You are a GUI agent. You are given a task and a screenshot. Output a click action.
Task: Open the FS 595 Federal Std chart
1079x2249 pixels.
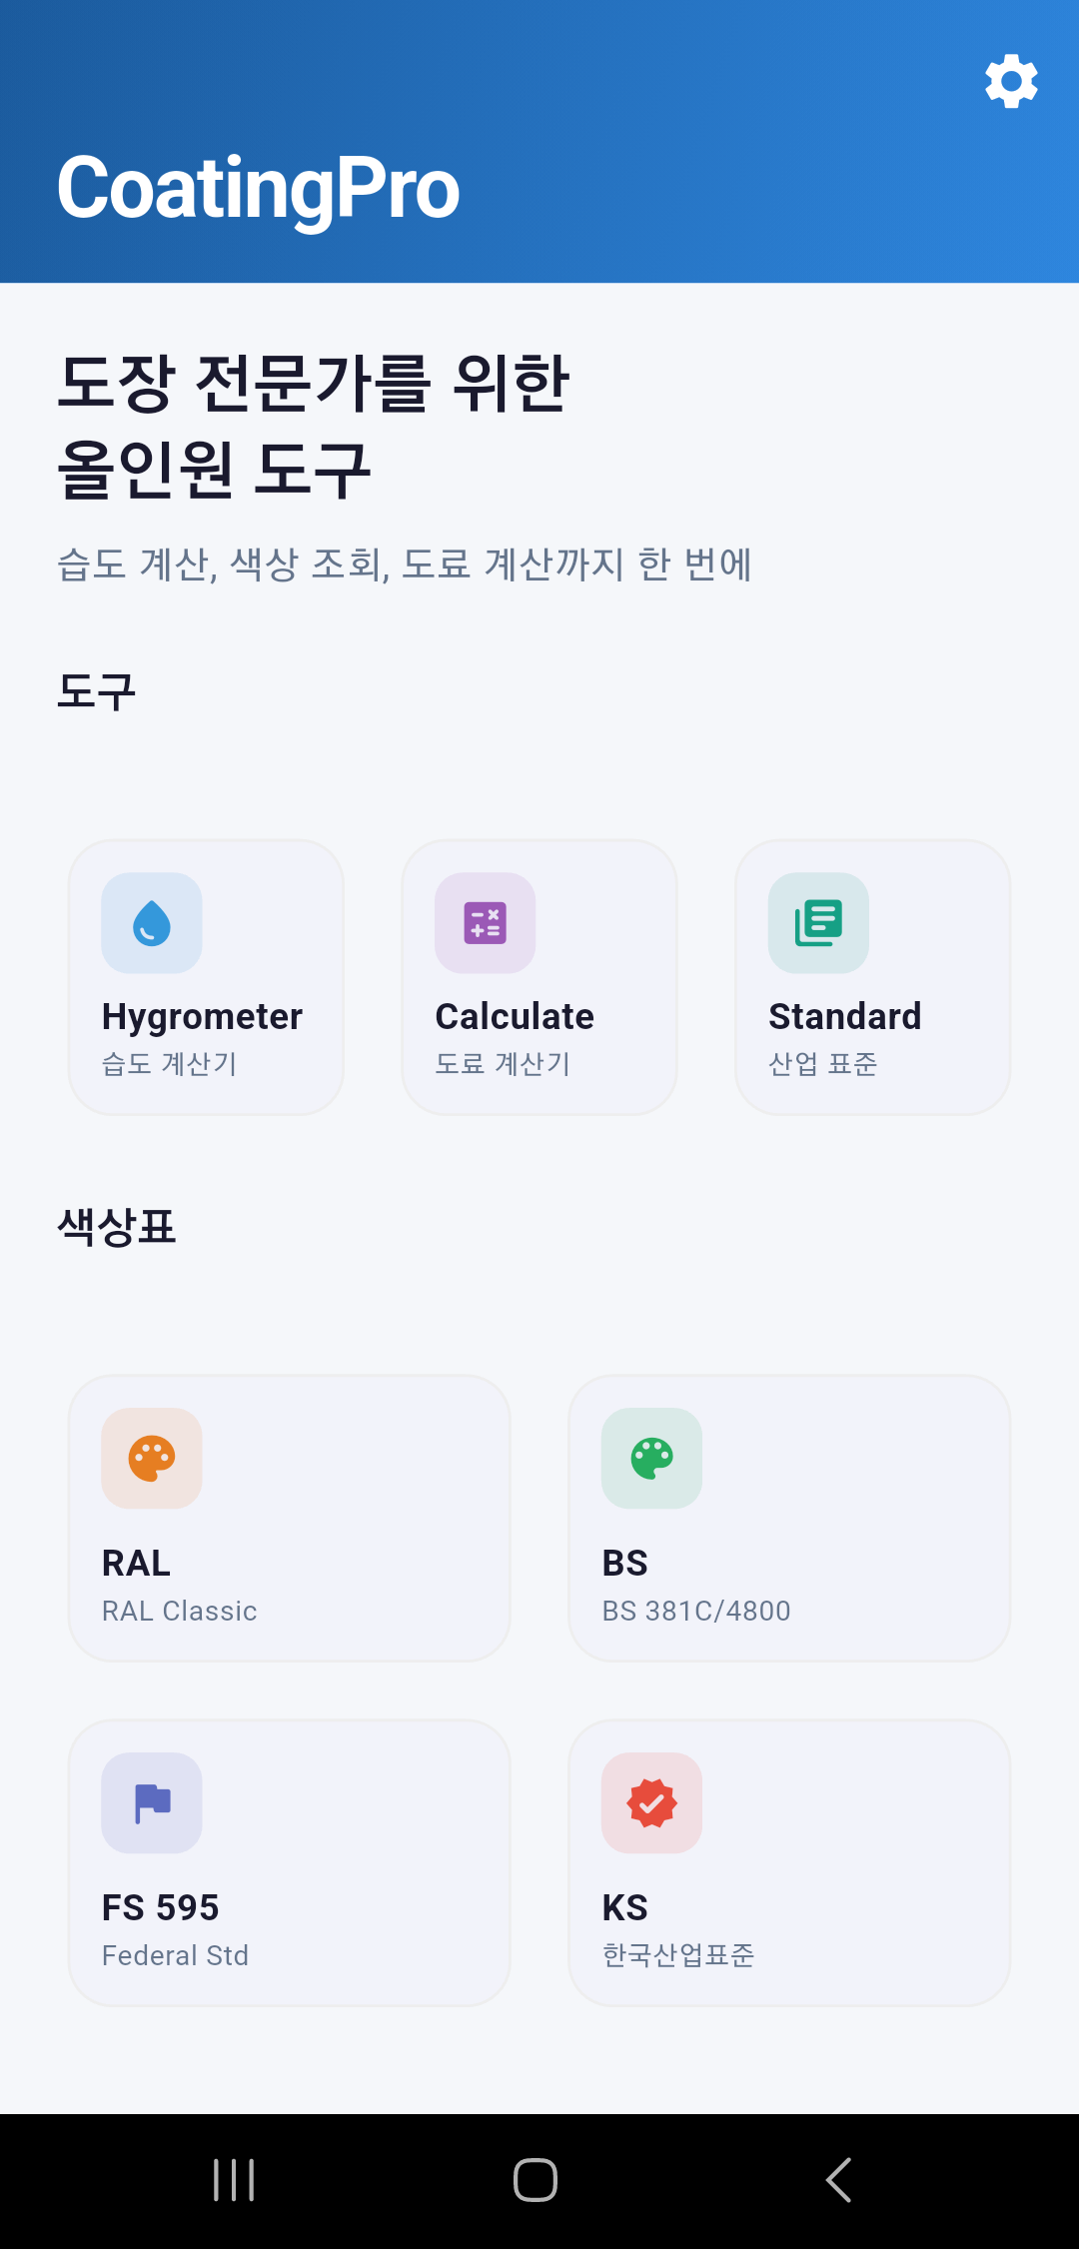(289, 1860)
